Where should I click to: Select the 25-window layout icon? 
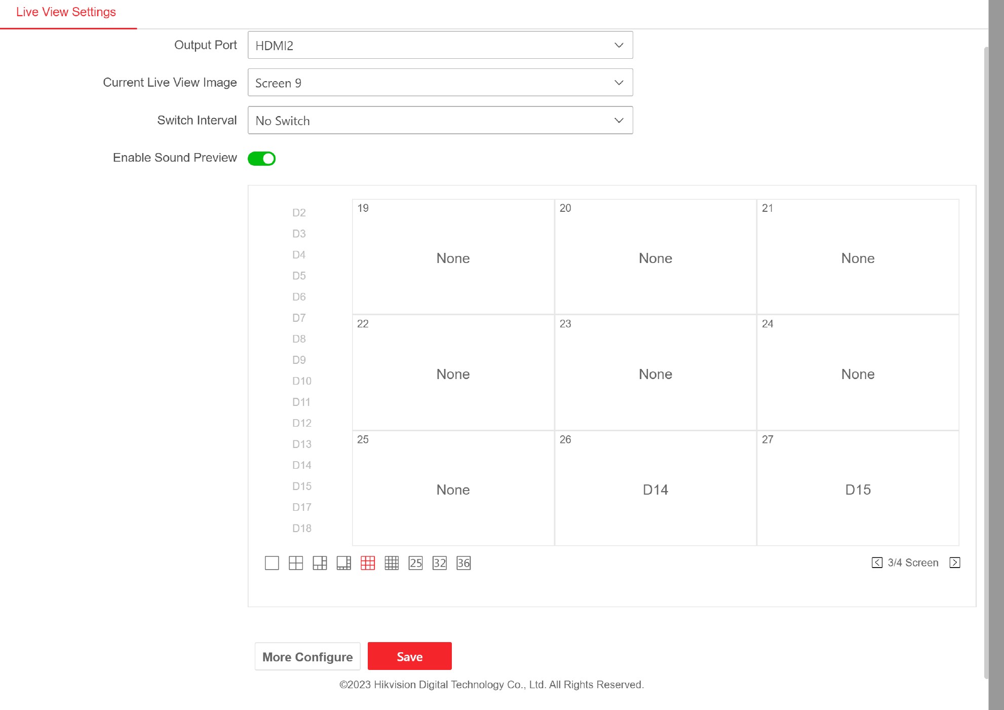415,563
